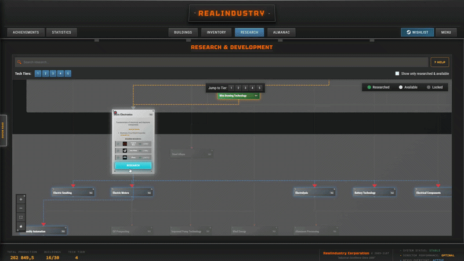Select the Wire Drawing Technology node
464x261 pixels.
[x=238, y=96]
